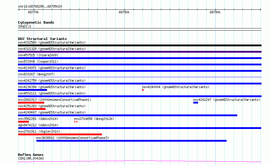Image resolution: width=270 pixels, height=165 pixels.
Task: Open the esv2714658 (Wong2012b) label
Action: click(94, 119)
